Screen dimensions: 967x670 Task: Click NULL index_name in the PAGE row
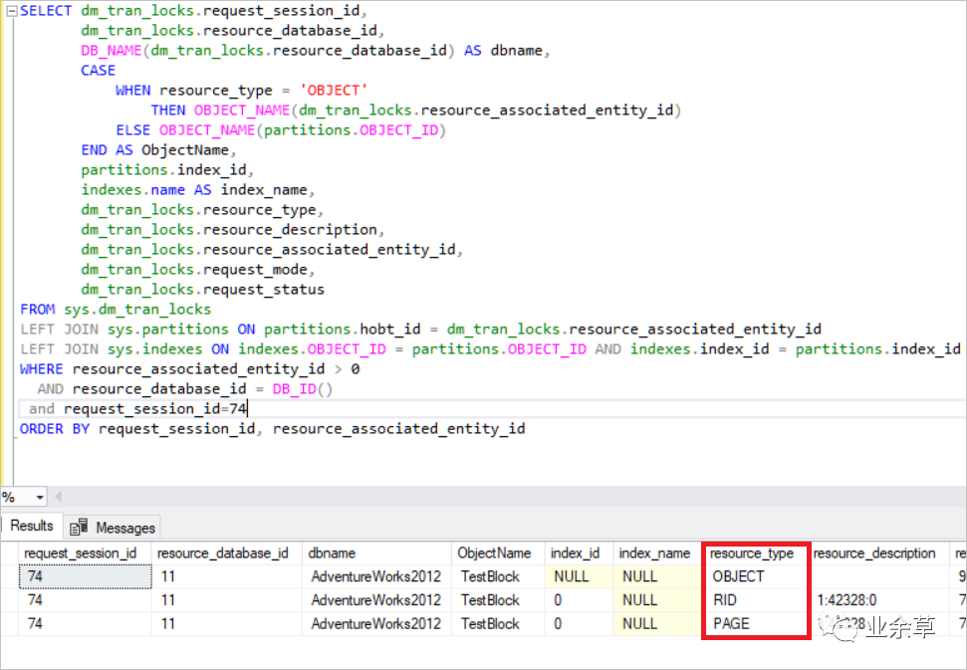pyautogui.click(x=658, y=623)
